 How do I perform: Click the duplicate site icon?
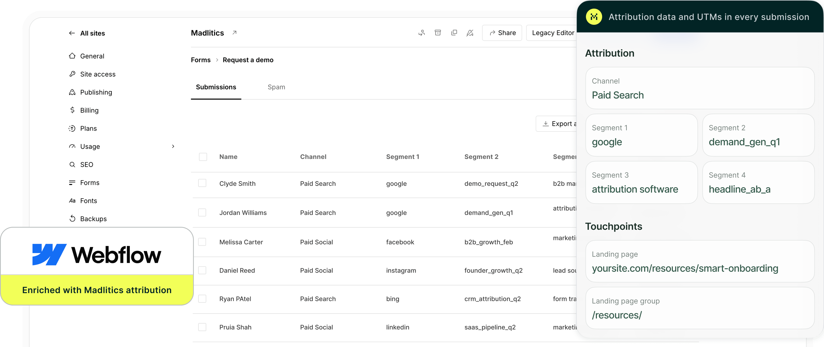click(454, 33)
